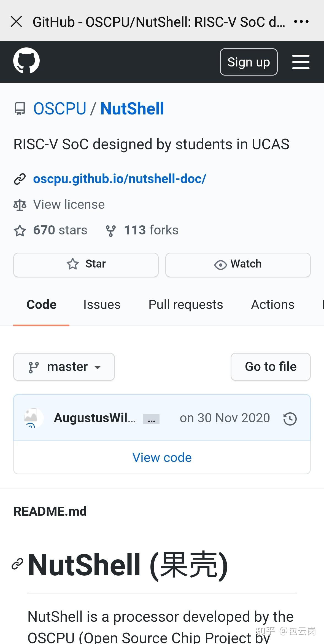Open the hamburger navigation menu
Screen dimensions: 324x644
click(301, 62)
